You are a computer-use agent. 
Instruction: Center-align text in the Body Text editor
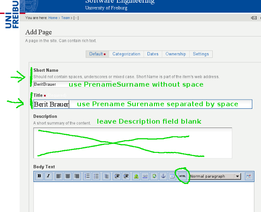[67, 176]
